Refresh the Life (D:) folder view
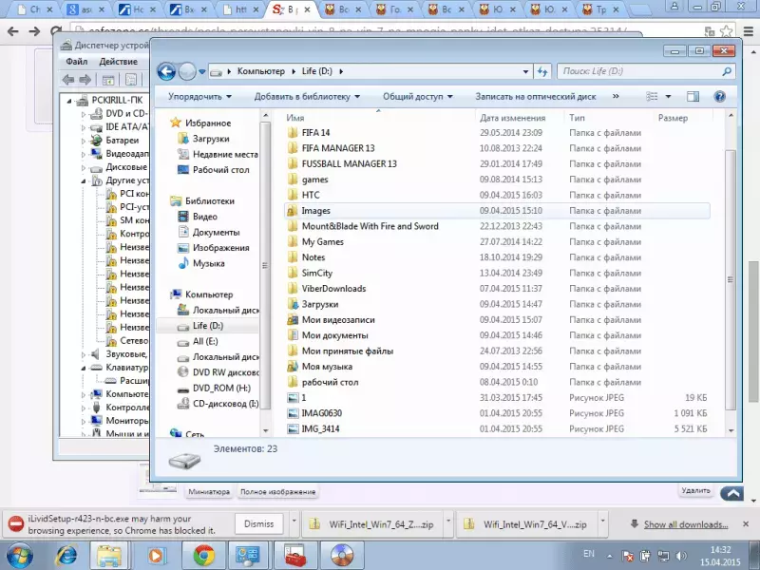This screenshot has width=760, height=570. tap(542, 72)
